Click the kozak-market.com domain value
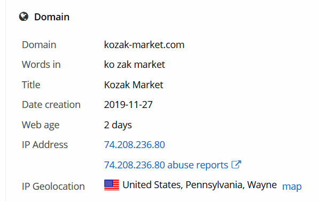The image size is (319, 201). click(144, 45)
